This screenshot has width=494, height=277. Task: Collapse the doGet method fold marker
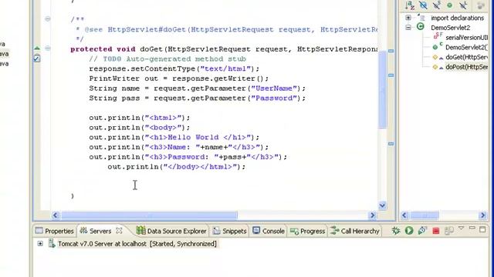point(48,48)
